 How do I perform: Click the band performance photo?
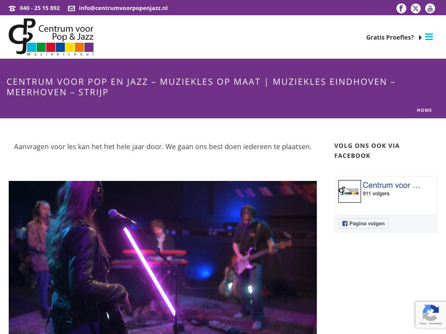coord(163,257)
